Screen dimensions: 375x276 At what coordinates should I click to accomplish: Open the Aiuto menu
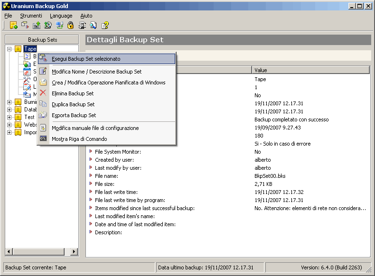click(x=86, y=16)
